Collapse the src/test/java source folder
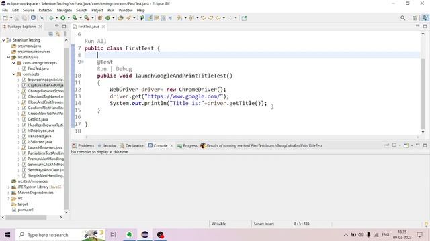 (9, 57)
